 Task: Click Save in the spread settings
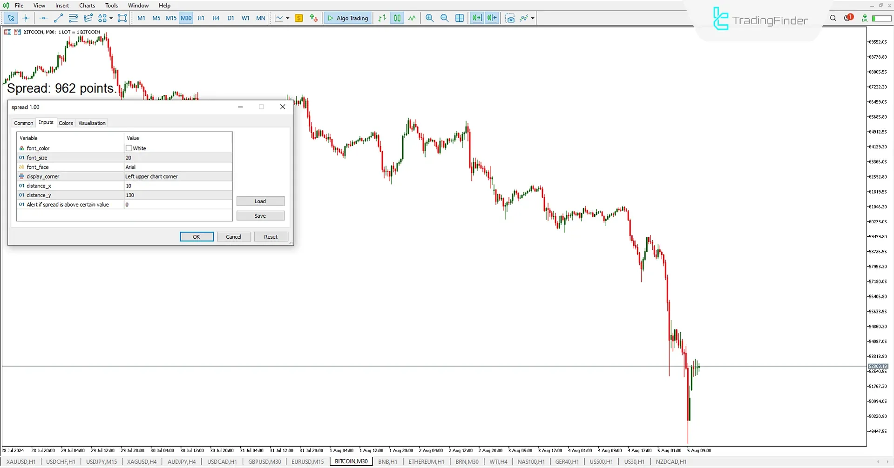tap(260, 215)
